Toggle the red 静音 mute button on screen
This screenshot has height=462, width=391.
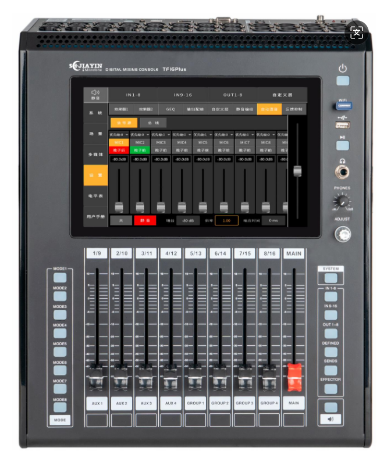(145, 220)
